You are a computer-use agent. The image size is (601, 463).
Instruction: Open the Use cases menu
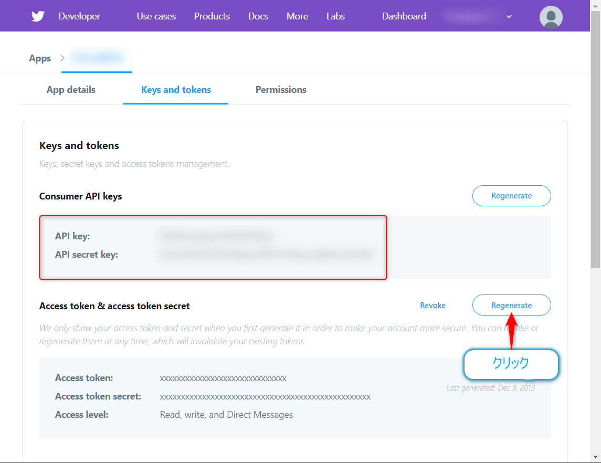156,16
